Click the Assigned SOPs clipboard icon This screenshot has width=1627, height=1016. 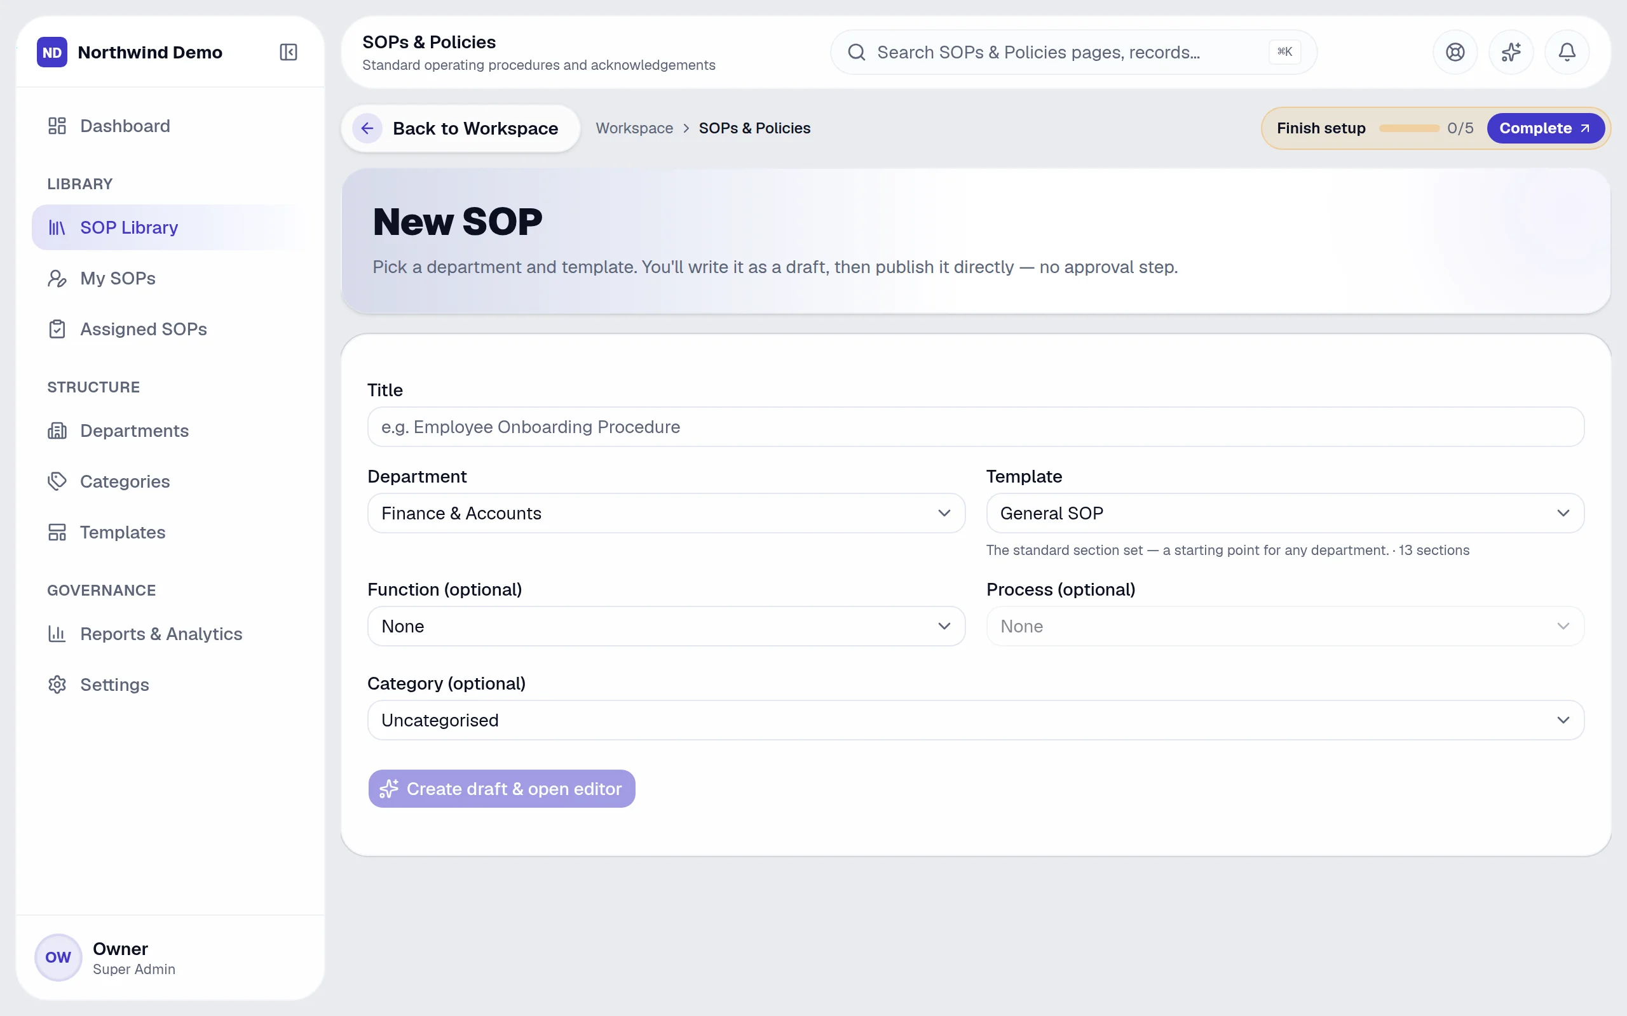coord(57,330)
